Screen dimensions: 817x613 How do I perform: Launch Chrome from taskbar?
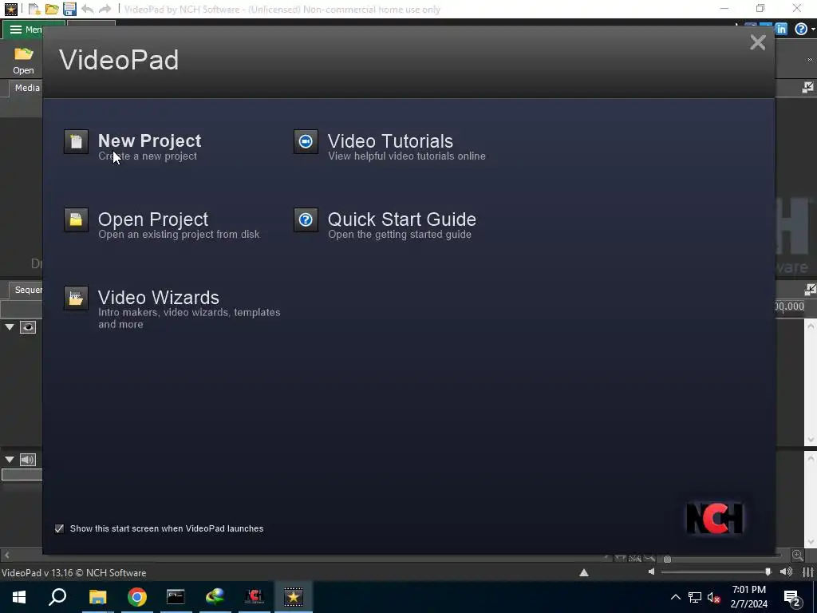coord(137,597)
